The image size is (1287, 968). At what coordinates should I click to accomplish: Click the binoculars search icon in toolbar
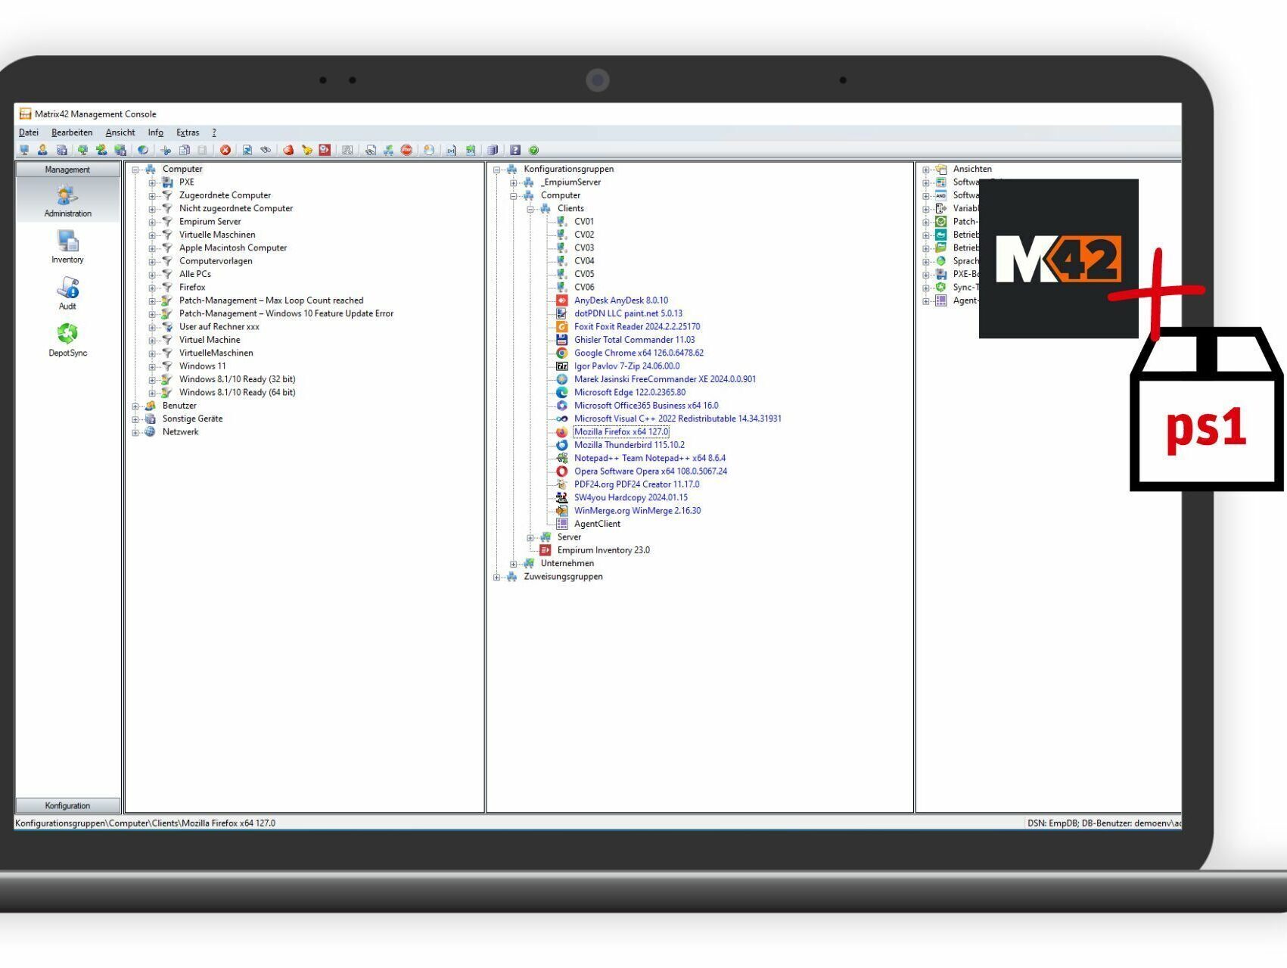[x=266, y=150]
